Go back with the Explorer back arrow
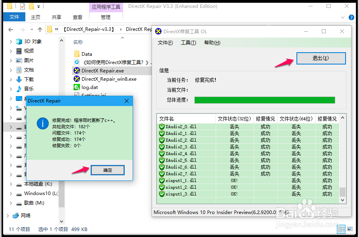Image resolution: width=359 pixels, height=237 pixels. click(x=11, y=30)
